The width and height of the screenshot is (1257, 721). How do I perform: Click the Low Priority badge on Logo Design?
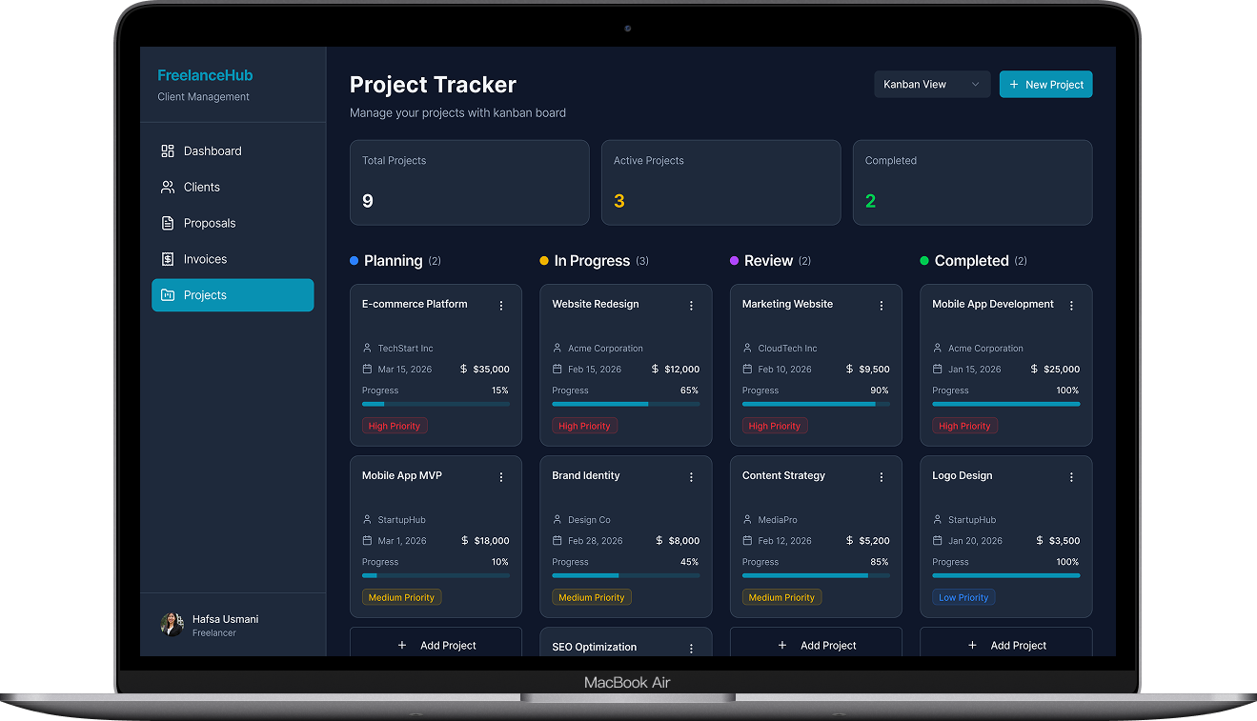tap(963, 597)
